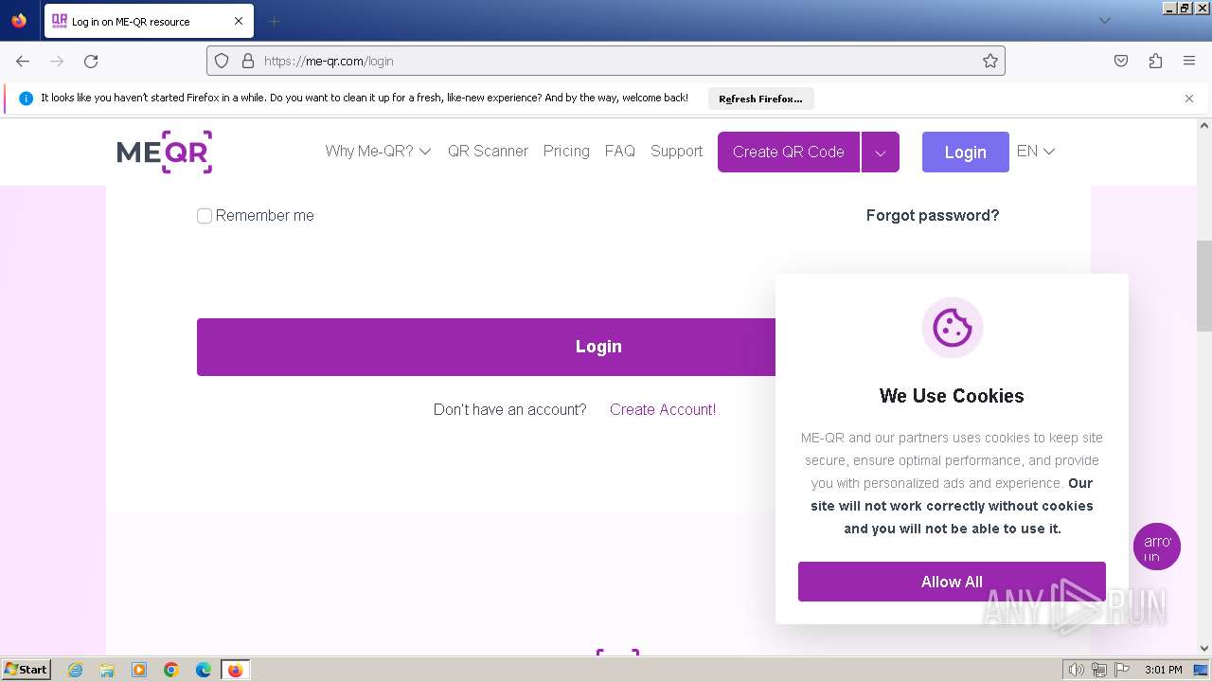
Task: Open the Firefox application menu
Action: coord(1189,61)
